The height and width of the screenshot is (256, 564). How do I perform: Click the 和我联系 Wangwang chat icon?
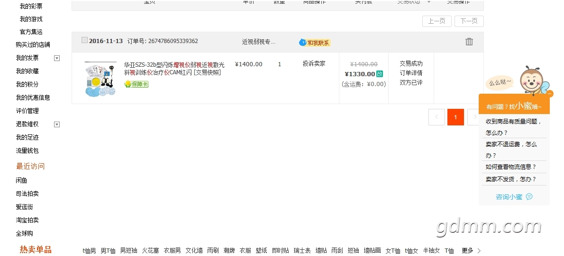click(x=303, y=43)
